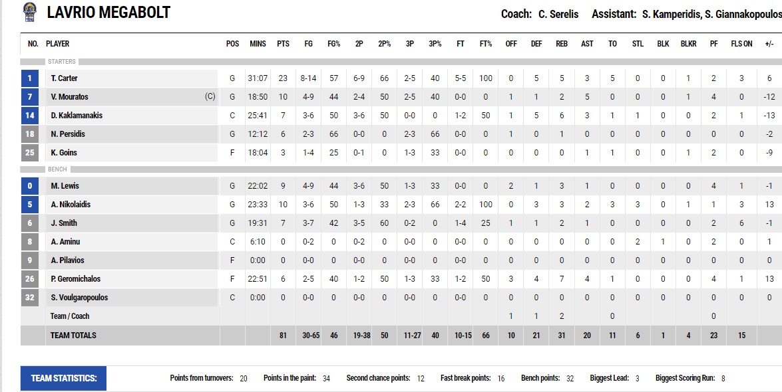The width and height of the screenshot is (782, 392).
Task: Select the J. Smith player row name
Action: coord(64,223)
